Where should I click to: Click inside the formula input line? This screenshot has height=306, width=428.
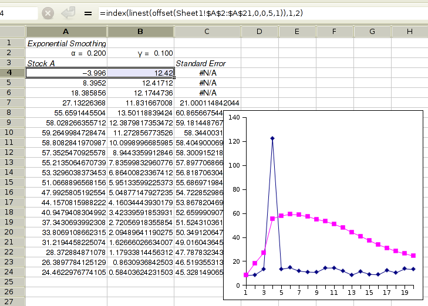click(x=262, y=13)
